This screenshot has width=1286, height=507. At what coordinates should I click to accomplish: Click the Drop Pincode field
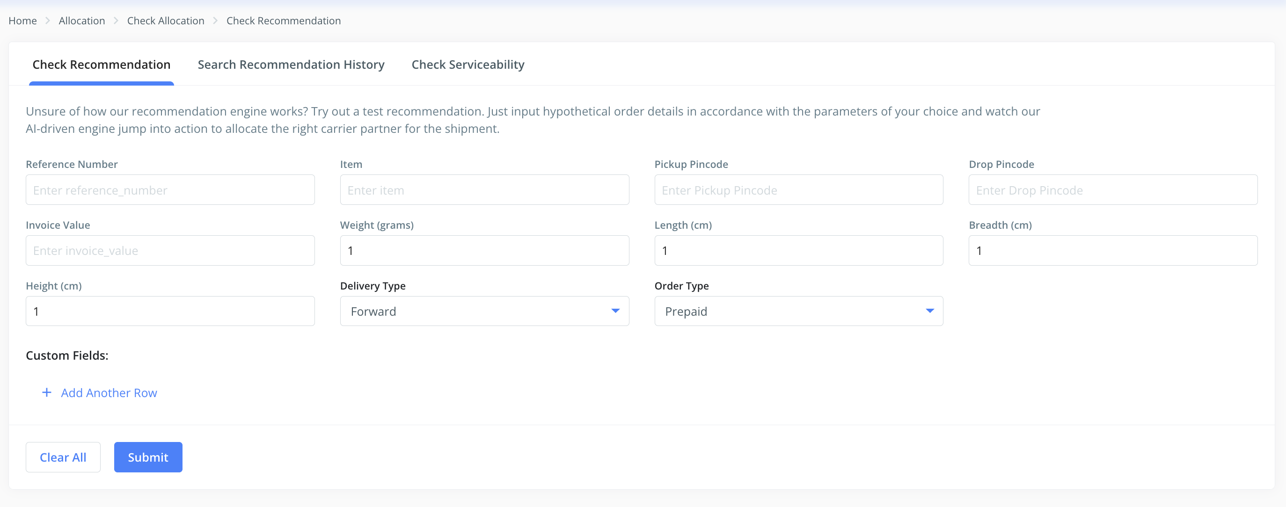click(x=1112, y=190)
